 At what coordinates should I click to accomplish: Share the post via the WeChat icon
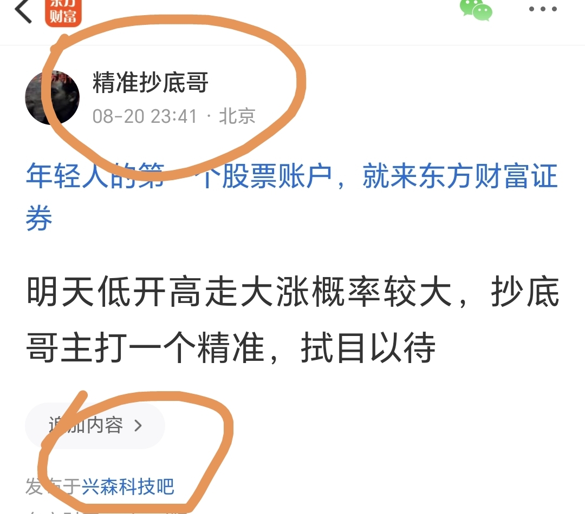[477, 10]
